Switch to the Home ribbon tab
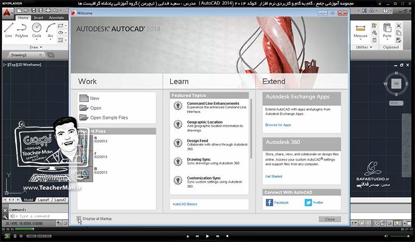The height and width of the screenshot is (242, 415). [x=23, y=18]
